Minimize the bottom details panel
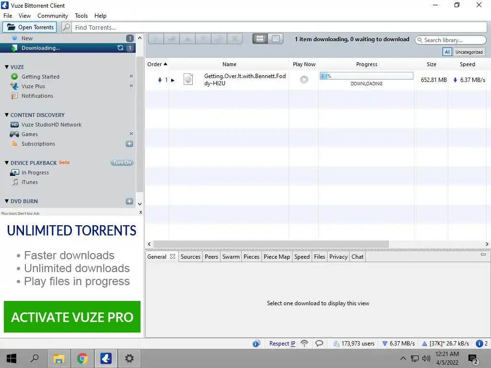Image resolution: width=491 pixels, height=368 pixels. (x=483, y=254)
